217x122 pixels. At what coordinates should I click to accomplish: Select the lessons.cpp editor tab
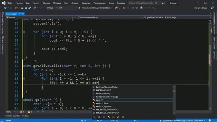(x=12, y=14)
